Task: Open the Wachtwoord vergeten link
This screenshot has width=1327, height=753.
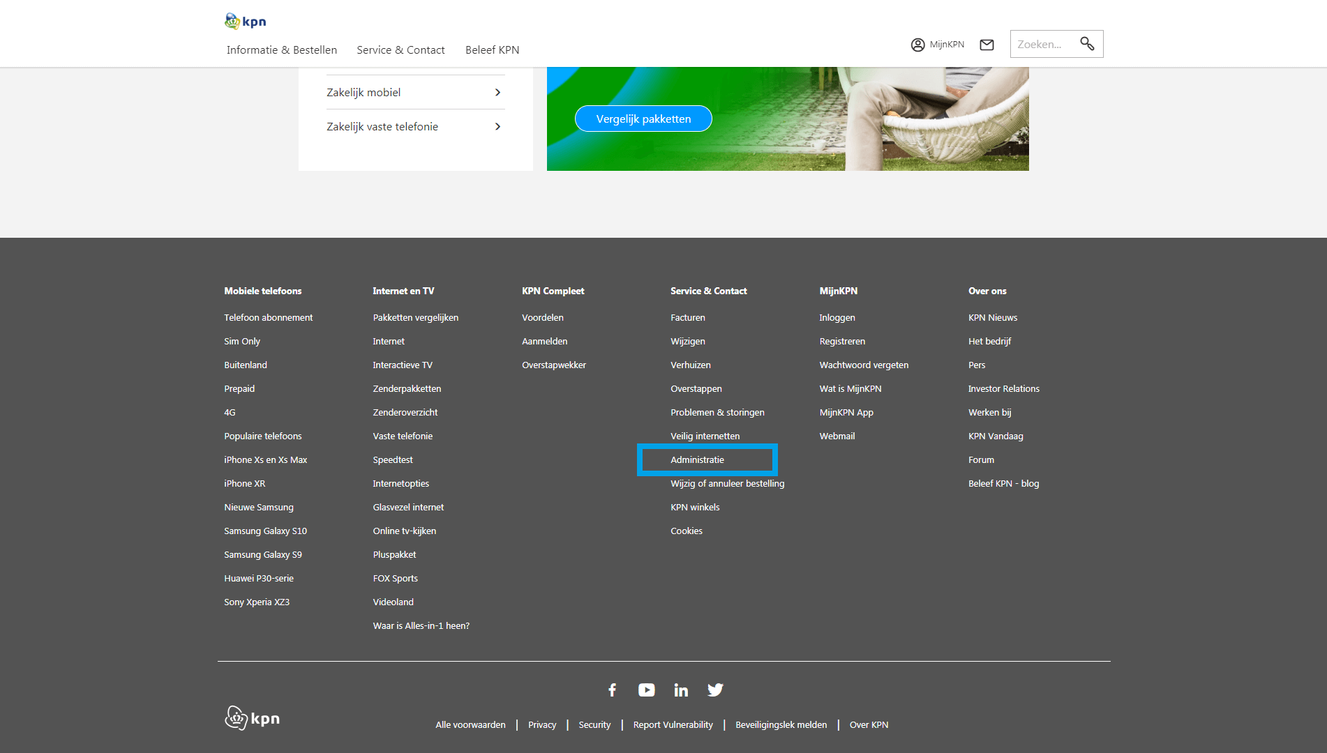Action: (x=864, y=365)
